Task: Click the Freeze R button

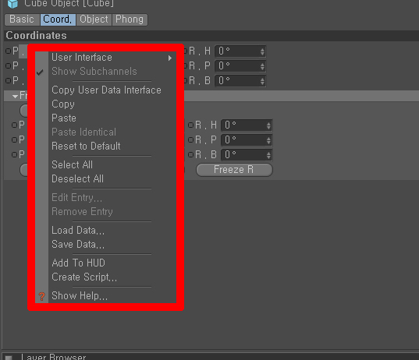Action: click(234, 170)
